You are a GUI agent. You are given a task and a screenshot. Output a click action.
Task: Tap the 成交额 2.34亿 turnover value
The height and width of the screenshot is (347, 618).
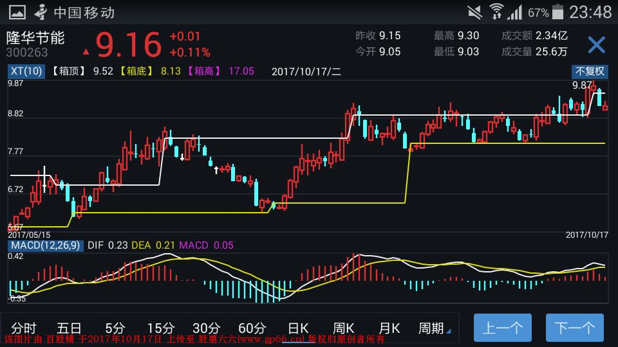[x=534, y=36]
